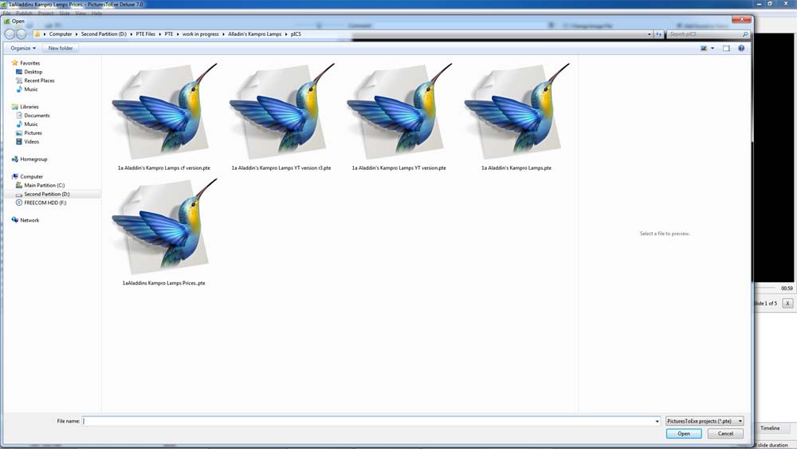Click the Second Partition (D:) drive icon
The height and width of the screenshot is (449, 797).
pyautogui.click(x=19, y=195)
